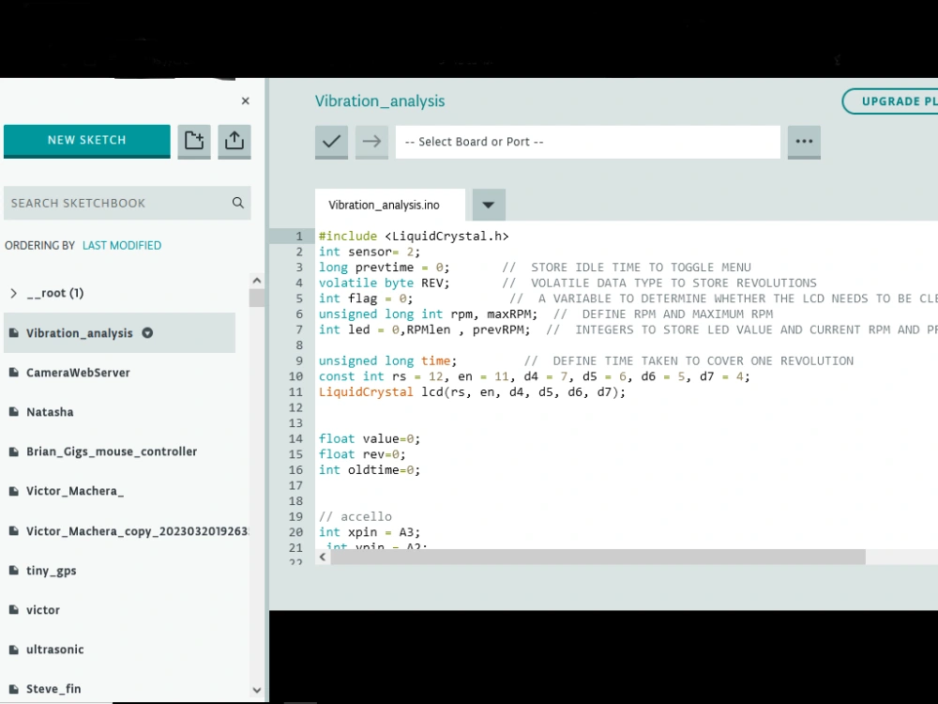Open the tab options arrow beside Vibration_analysis.ino
This screenshot has height=704, width=938.
[489, 204]
